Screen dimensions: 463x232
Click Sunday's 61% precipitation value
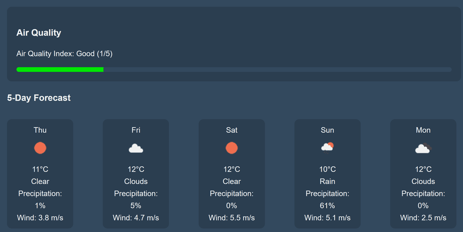pos(327,206)
